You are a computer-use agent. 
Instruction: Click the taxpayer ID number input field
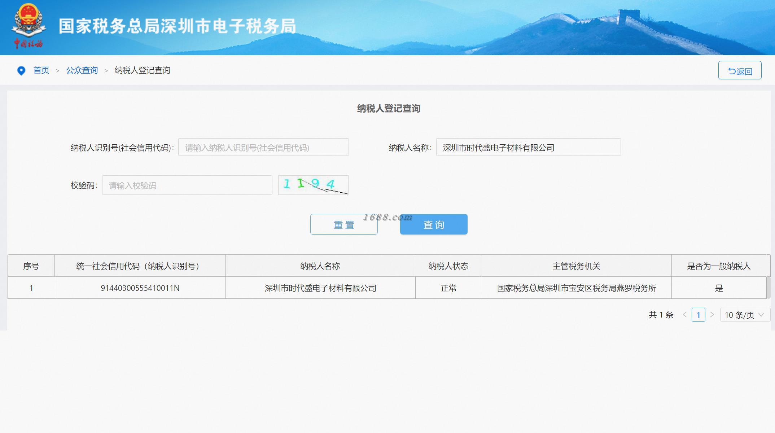pyautogui.click(x=263, y=148)
